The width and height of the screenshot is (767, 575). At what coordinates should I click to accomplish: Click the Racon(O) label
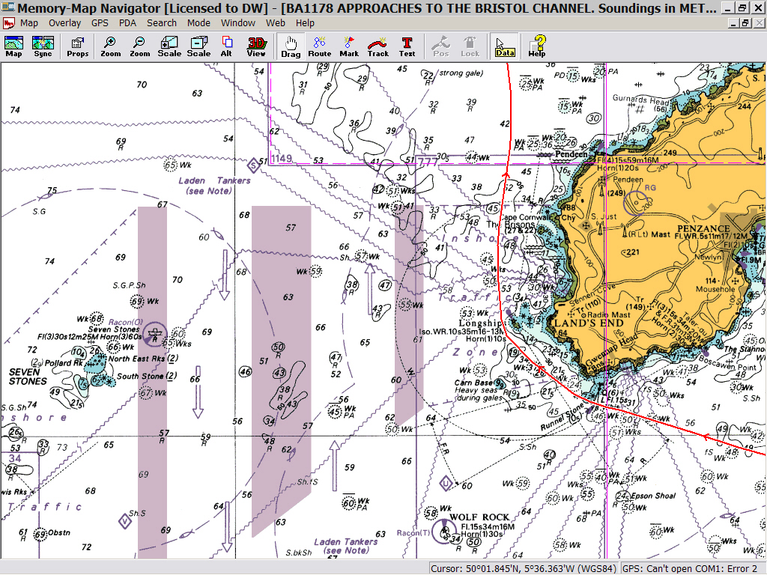(x=126, y=322)
